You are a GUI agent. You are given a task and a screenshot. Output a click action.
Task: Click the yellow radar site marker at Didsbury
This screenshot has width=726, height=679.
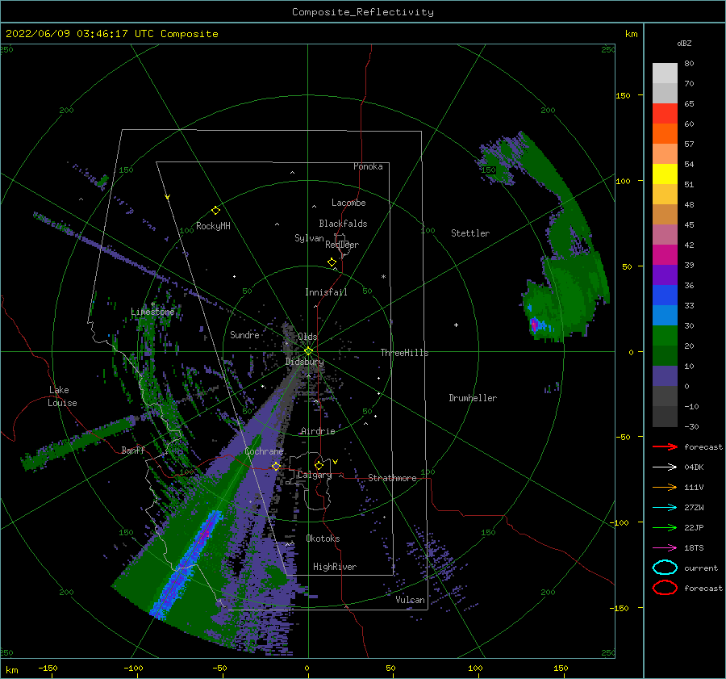coord(308,351)
